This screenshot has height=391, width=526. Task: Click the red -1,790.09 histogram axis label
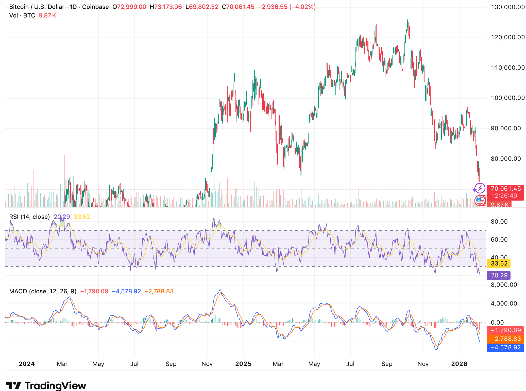tap(505, 330)
